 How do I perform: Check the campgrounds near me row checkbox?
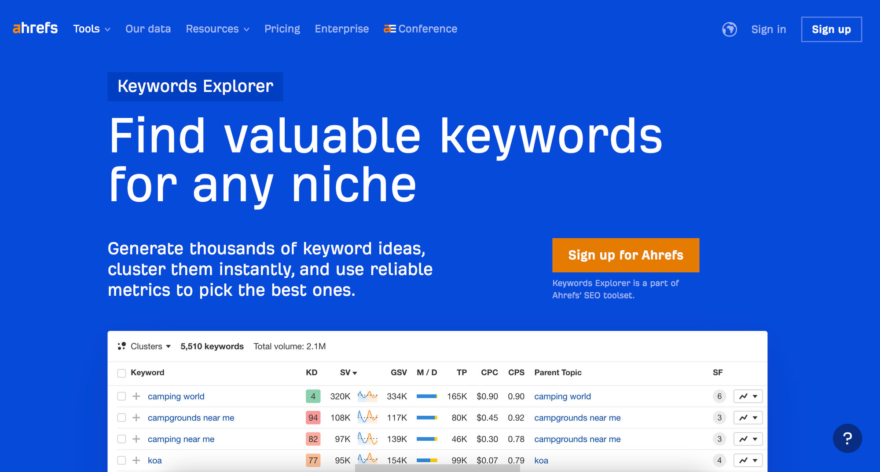(121, 418)
